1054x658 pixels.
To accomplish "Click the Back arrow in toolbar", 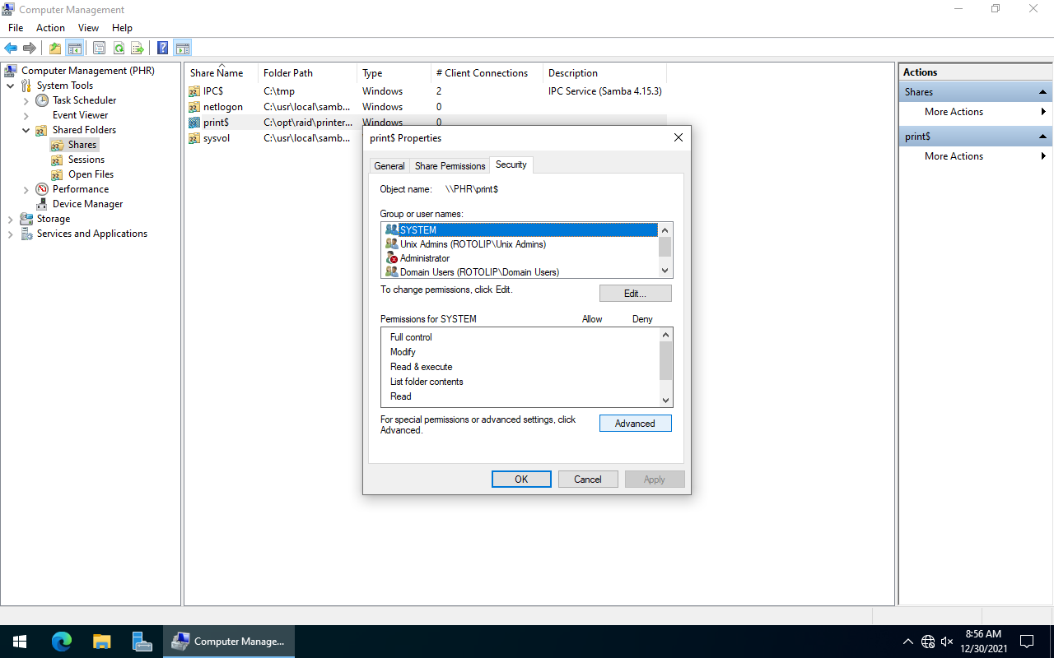I will (11, 49).
